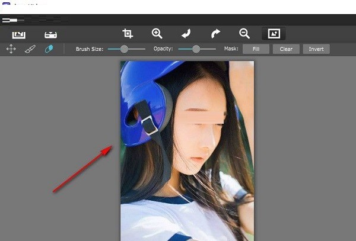The width and height of the screenshot is (356, 241).
Task: Pick the mask Brush tool
Action: [x=30, y=49]
